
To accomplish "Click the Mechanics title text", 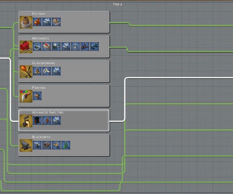I will tap(41, 38).
